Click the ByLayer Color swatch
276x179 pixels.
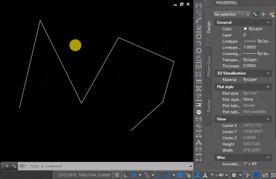(x=245, y=28)
